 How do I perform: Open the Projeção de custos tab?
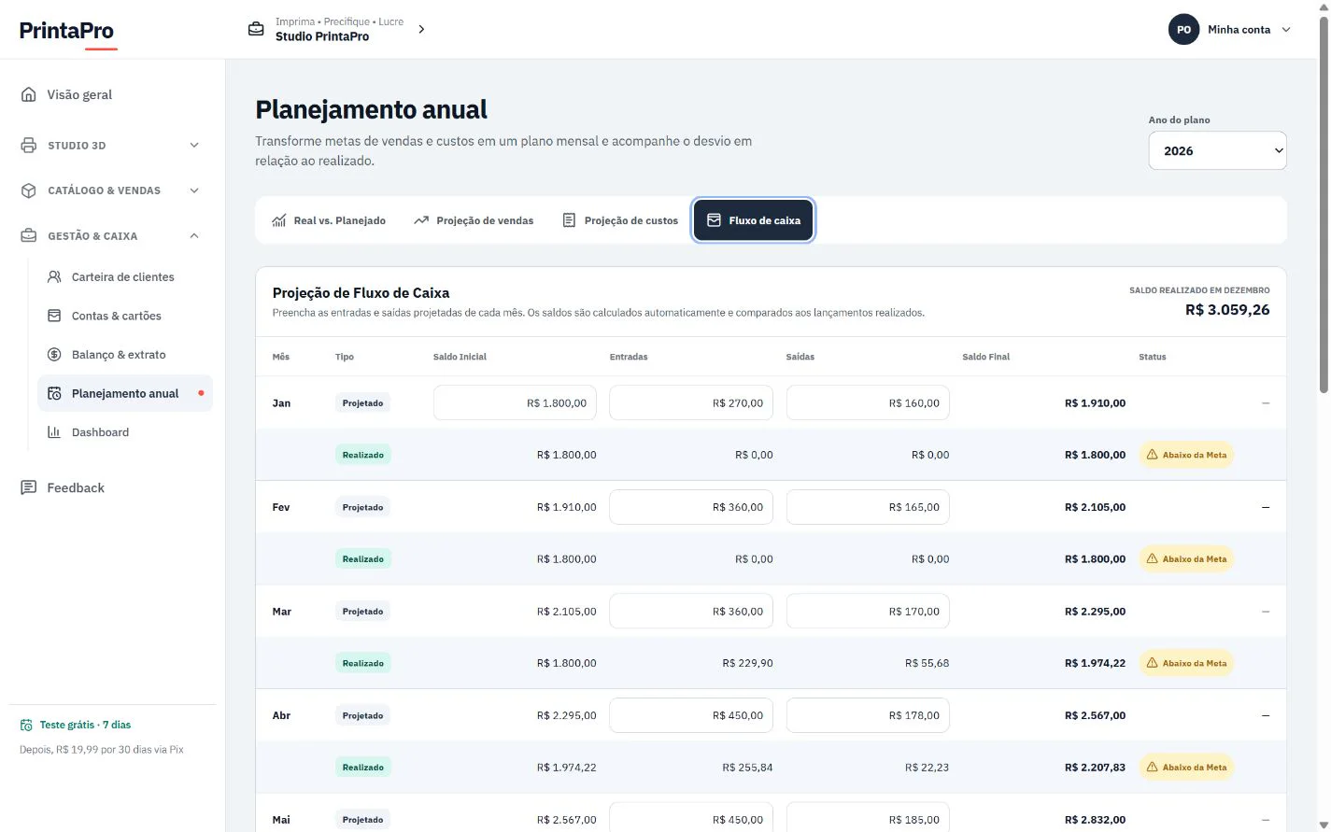[x=620, y=220]
